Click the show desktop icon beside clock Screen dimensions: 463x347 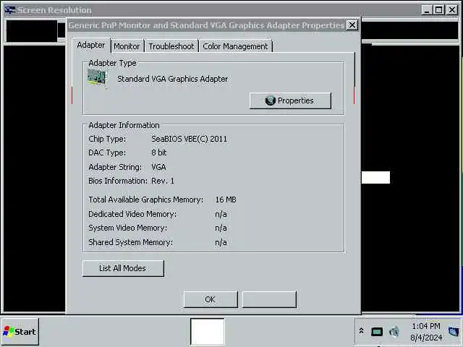(x=454, y=332)
